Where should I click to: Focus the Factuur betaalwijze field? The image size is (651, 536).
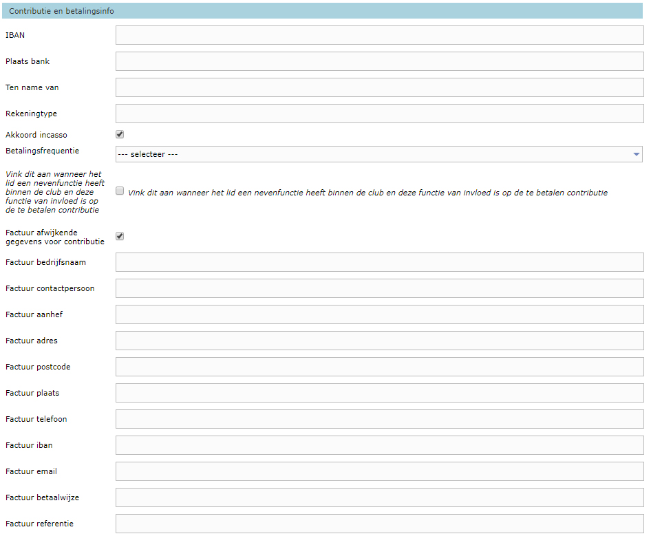coord(379,497)
